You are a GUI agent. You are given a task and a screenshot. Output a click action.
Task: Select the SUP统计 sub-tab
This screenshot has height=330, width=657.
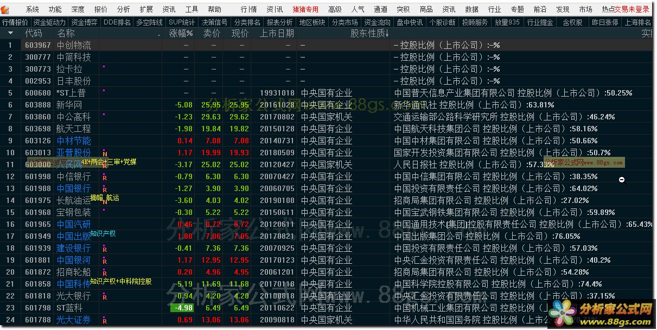pos(182,22)
